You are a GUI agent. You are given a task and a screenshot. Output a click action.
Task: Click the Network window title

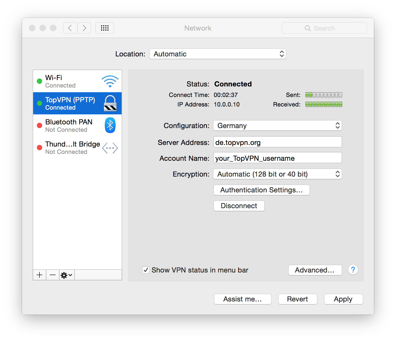(198, 28)
